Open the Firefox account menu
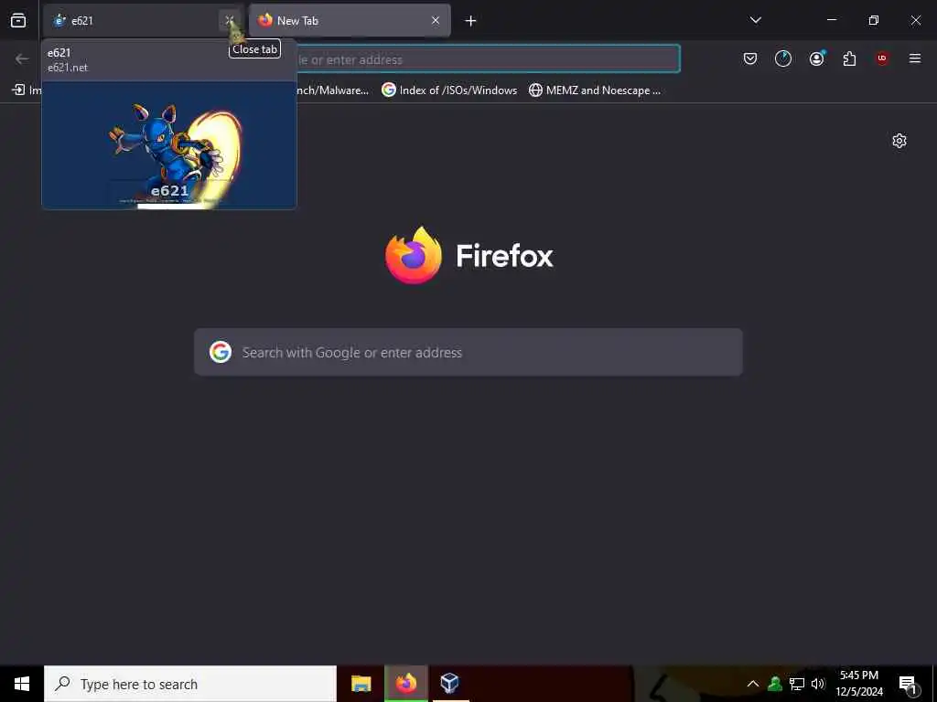Image resolution: width=937 pixels, height=702 pixels. 816,58
